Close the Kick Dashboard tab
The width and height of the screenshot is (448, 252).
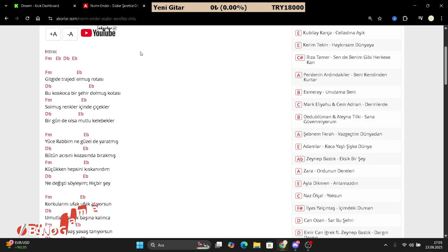coord(75,6)
